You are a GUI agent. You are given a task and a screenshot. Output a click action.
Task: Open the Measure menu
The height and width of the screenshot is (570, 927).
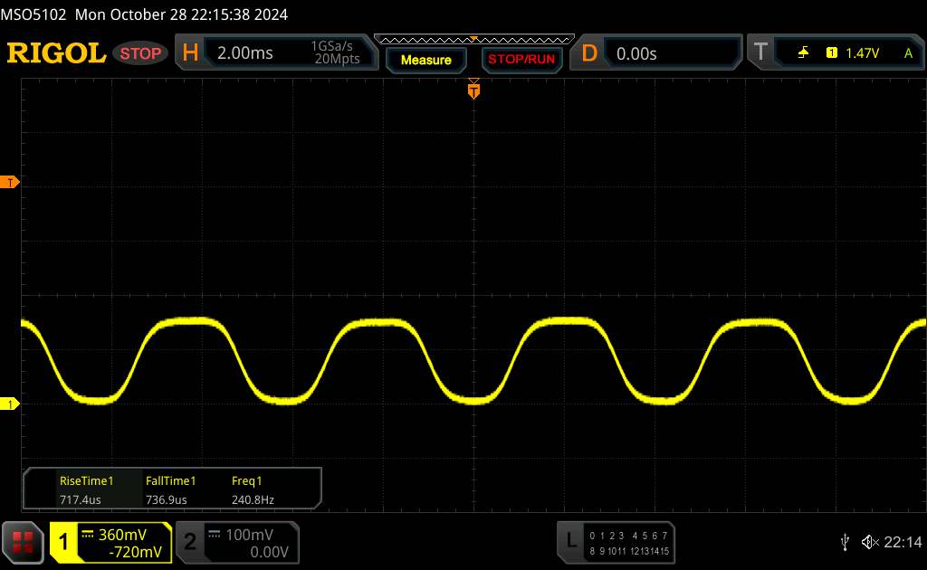click(425, 60)
